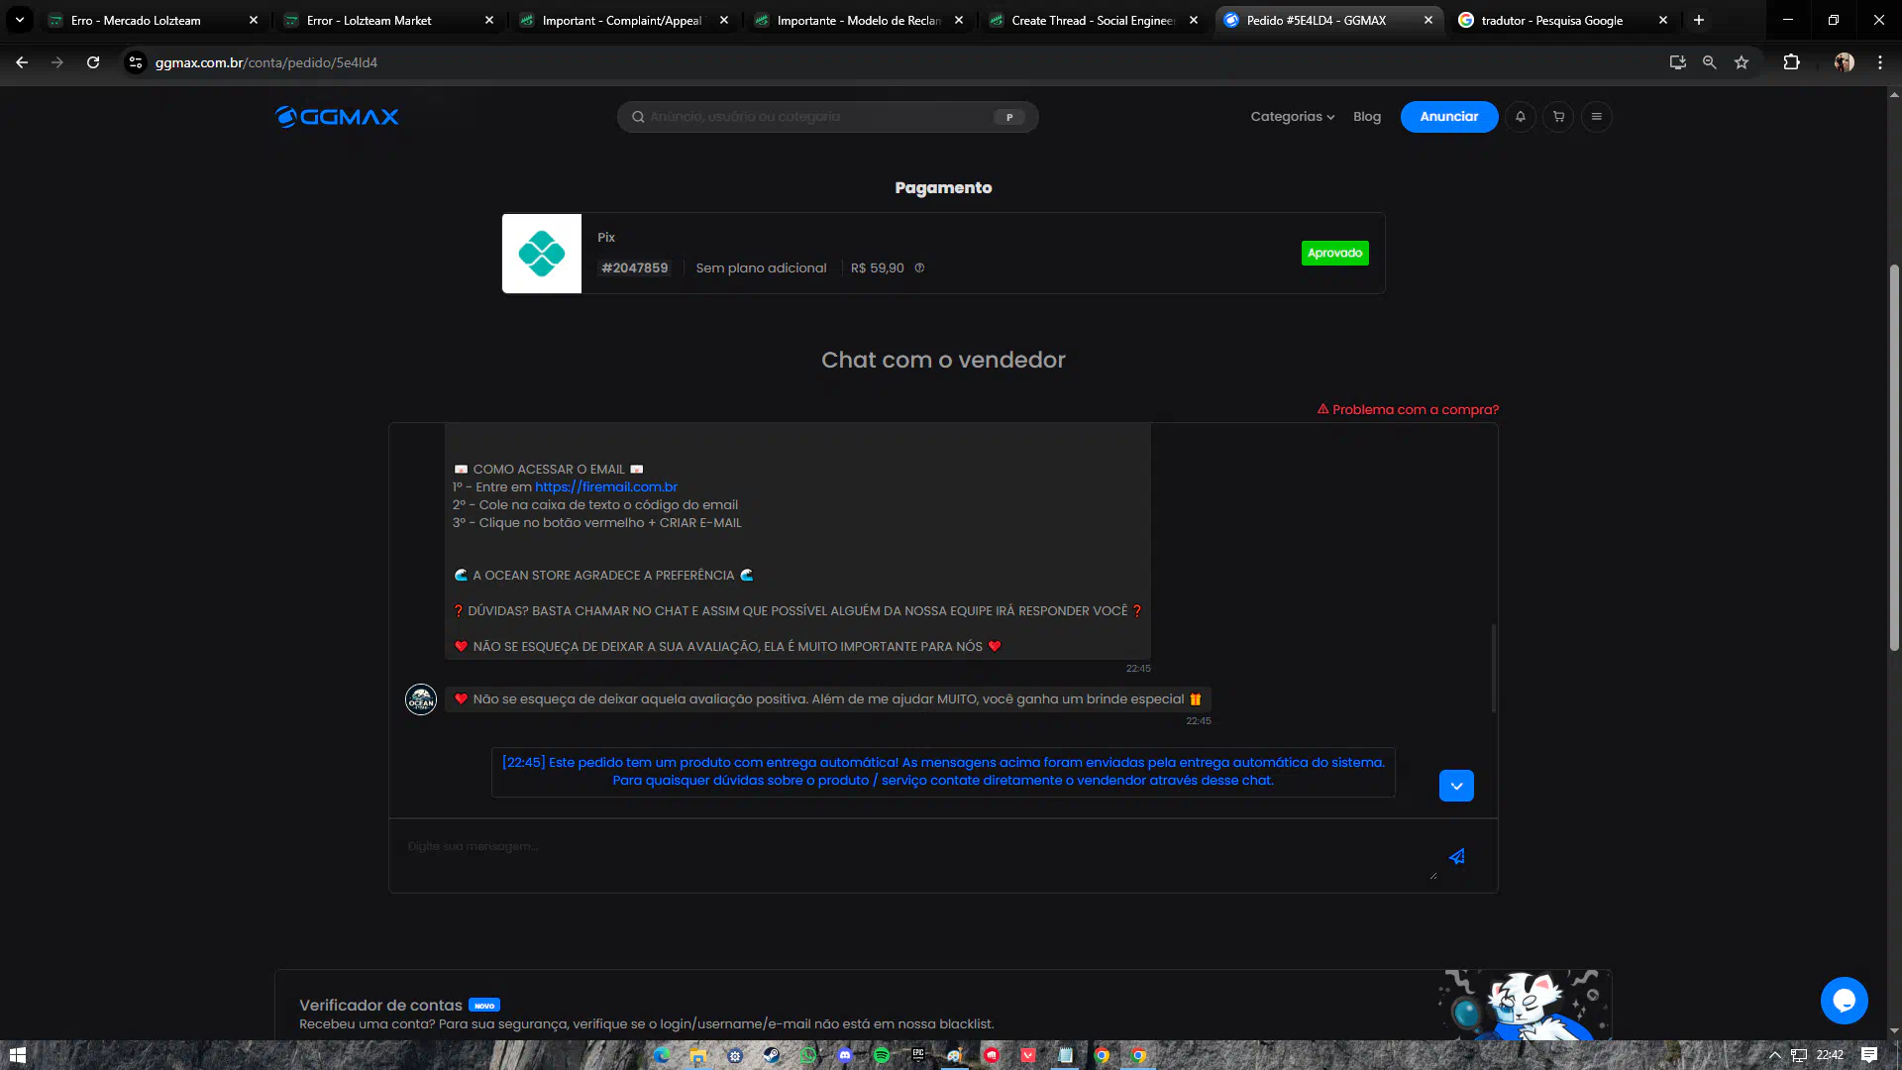
Task: Click the notifications bell icon
Action: [x=1520, y=117]
